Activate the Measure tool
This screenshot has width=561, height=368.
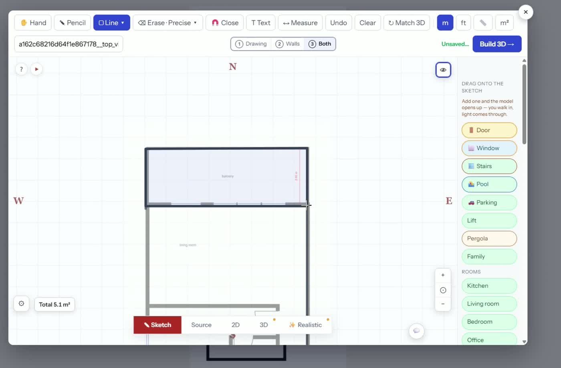(300, 23)
